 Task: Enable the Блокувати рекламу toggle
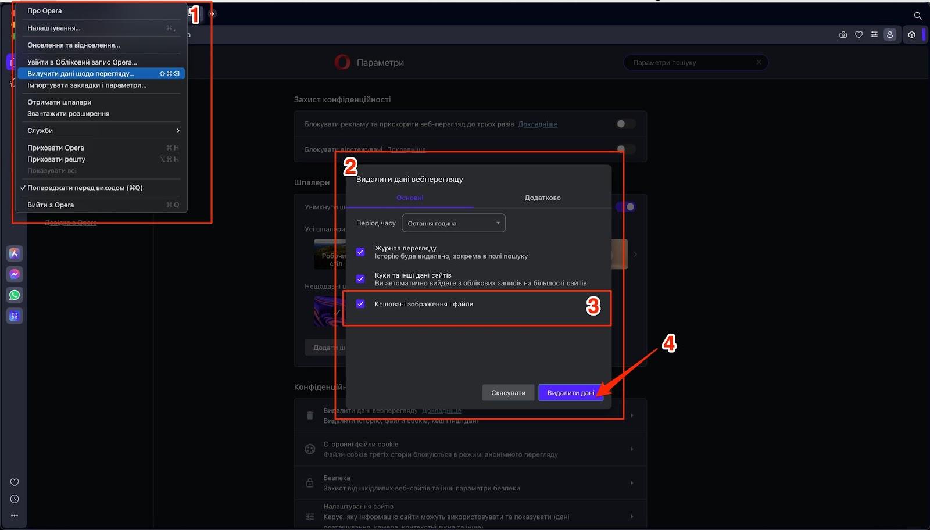tap(625, 124)
